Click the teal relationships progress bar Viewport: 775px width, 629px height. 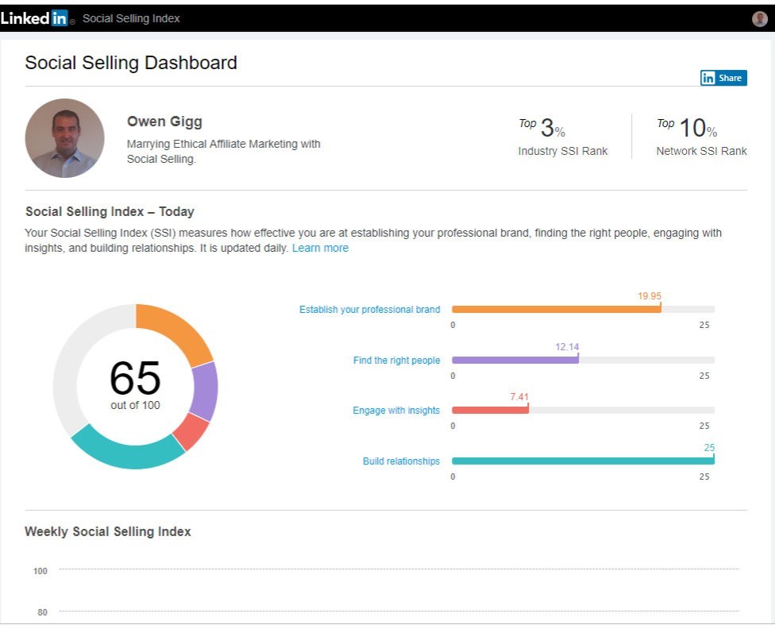583,461
